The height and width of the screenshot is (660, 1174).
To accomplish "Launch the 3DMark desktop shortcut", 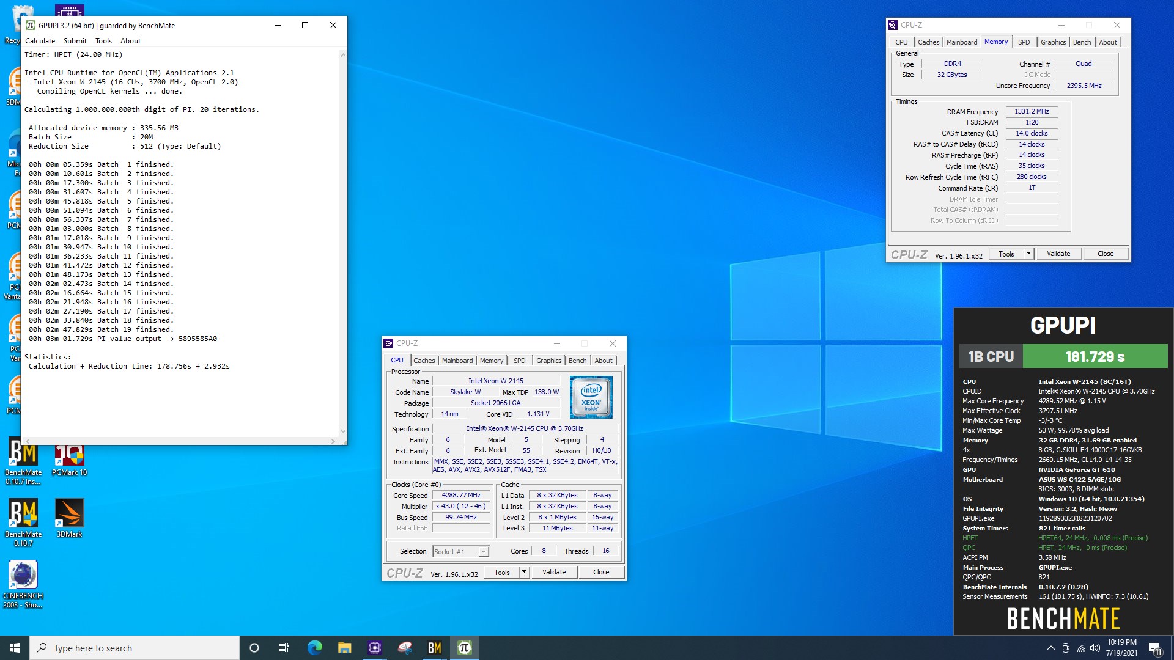I will click(70, 518).
